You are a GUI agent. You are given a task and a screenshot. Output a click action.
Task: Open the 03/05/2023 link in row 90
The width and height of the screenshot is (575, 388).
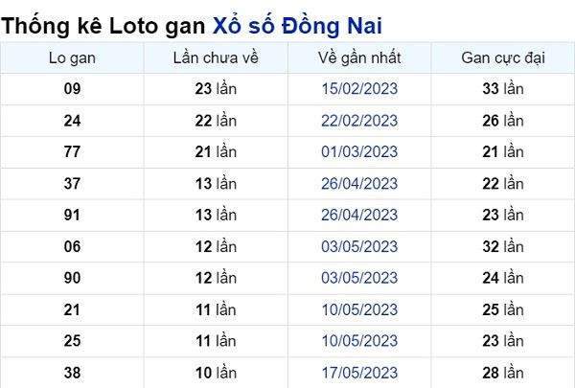click(359, 278)
